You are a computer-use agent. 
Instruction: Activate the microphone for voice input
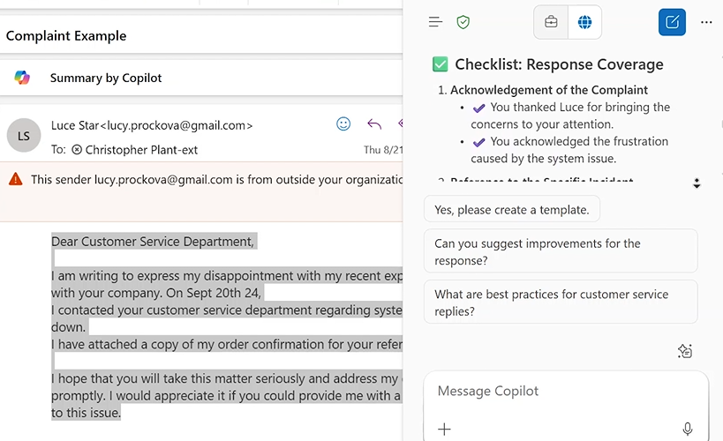pos(688,429)
